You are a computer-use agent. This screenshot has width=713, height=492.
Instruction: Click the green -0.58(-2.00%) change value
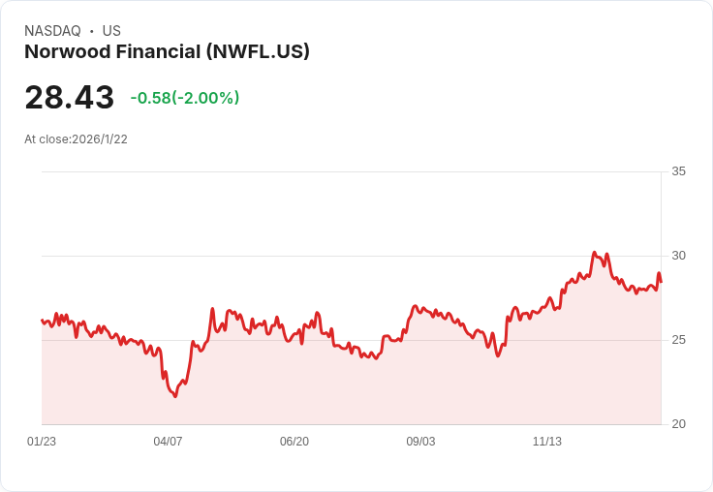(x=184, y=98)
